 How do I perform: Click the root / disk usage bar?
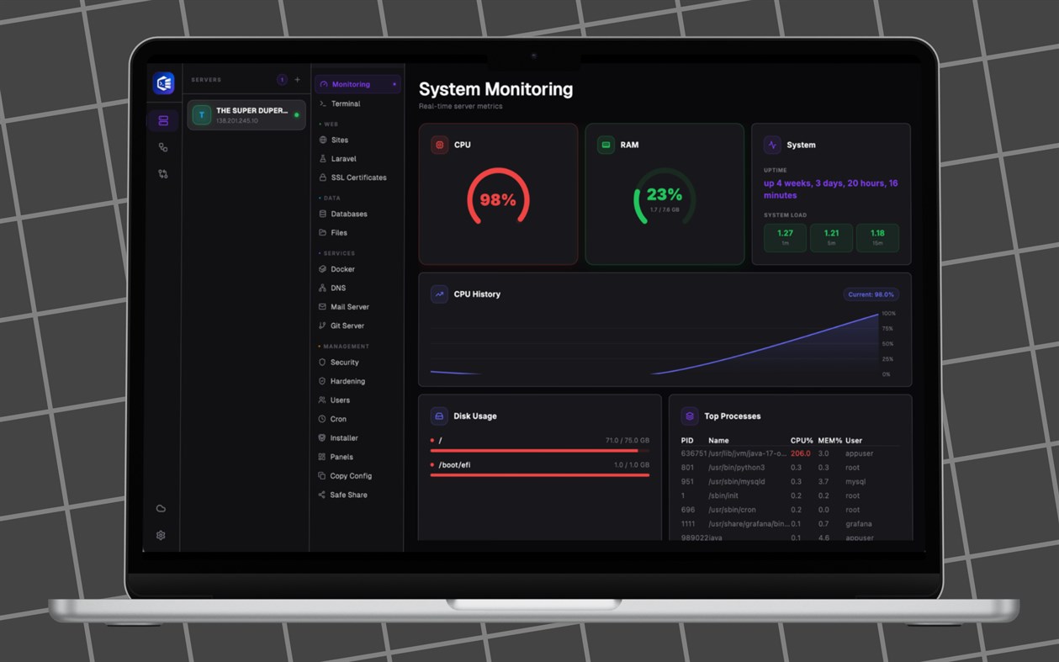pyautogui.click(x=539, y=451)
